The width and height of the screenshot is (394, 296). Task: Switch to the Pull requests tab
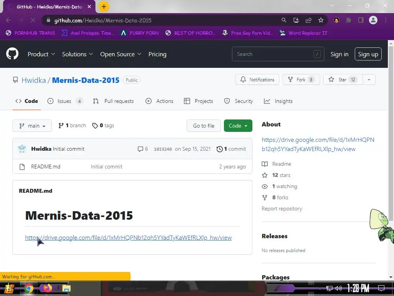[114, 101]
